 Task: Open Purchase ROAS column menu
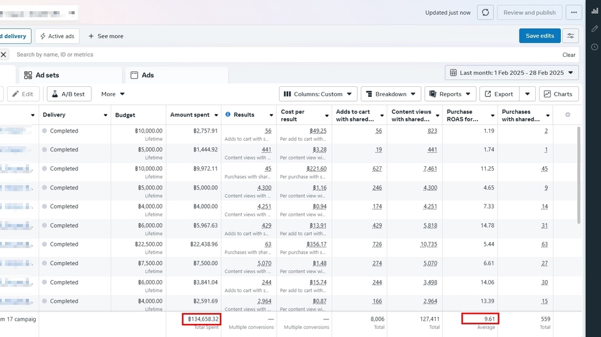[x=493, y=116]
